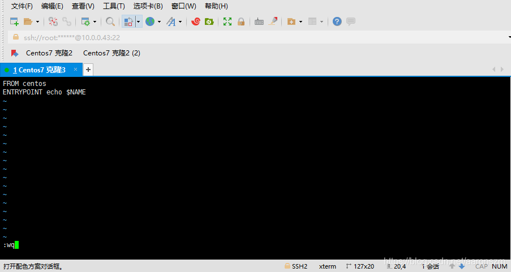The height and width of the screenshot is (272, 511).
Task: Click the disconnect icon
Action: [x=53, y=21]
